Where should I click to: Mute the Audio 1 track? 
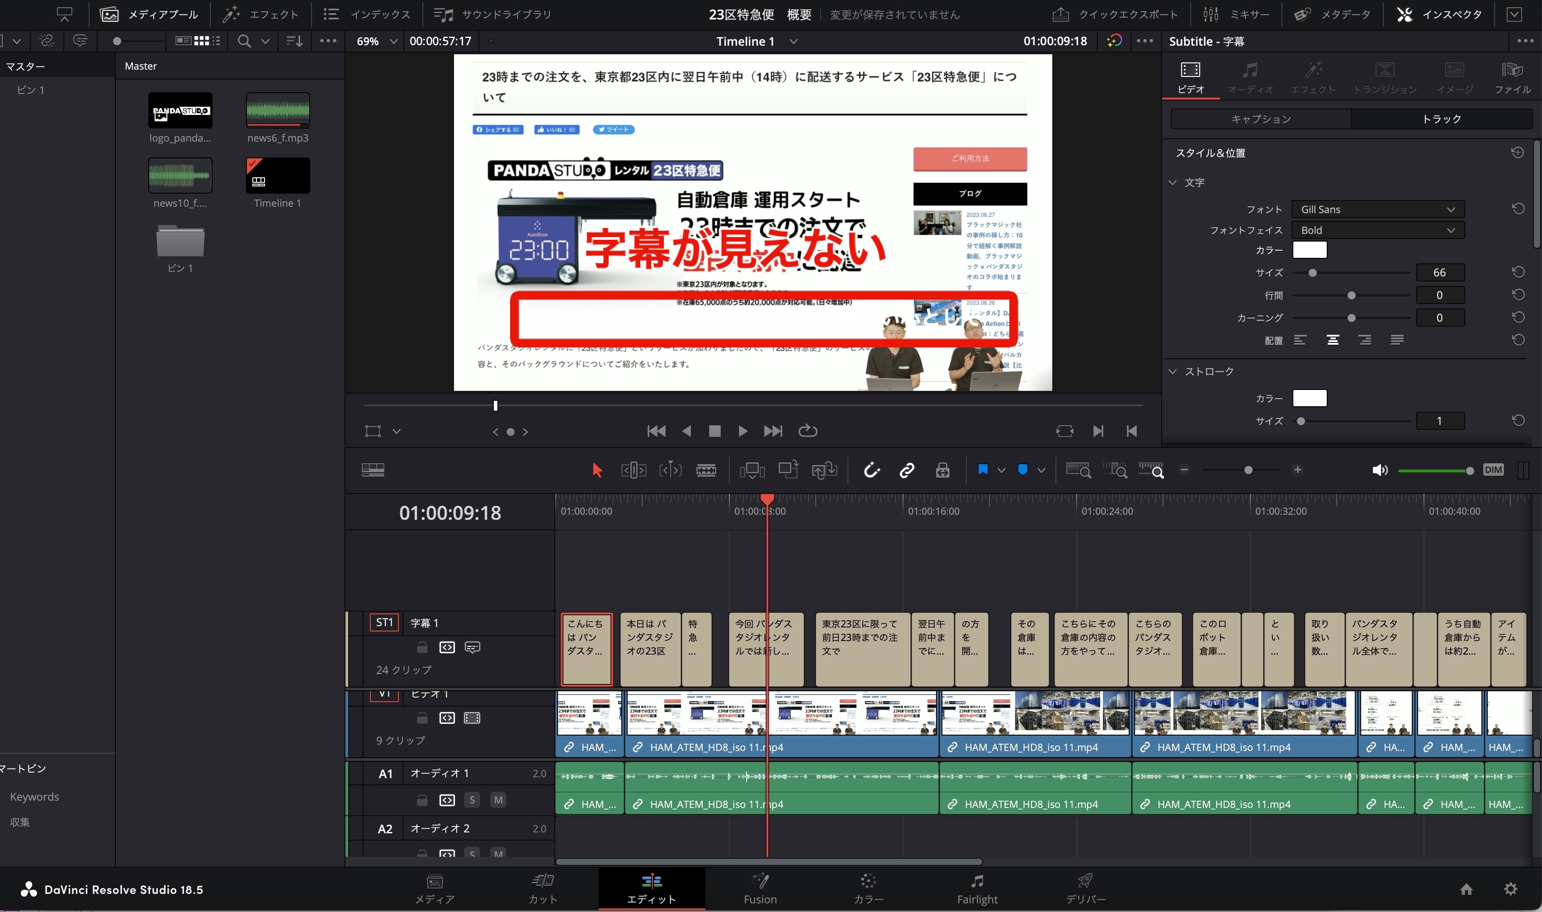(x=498, y=799)
